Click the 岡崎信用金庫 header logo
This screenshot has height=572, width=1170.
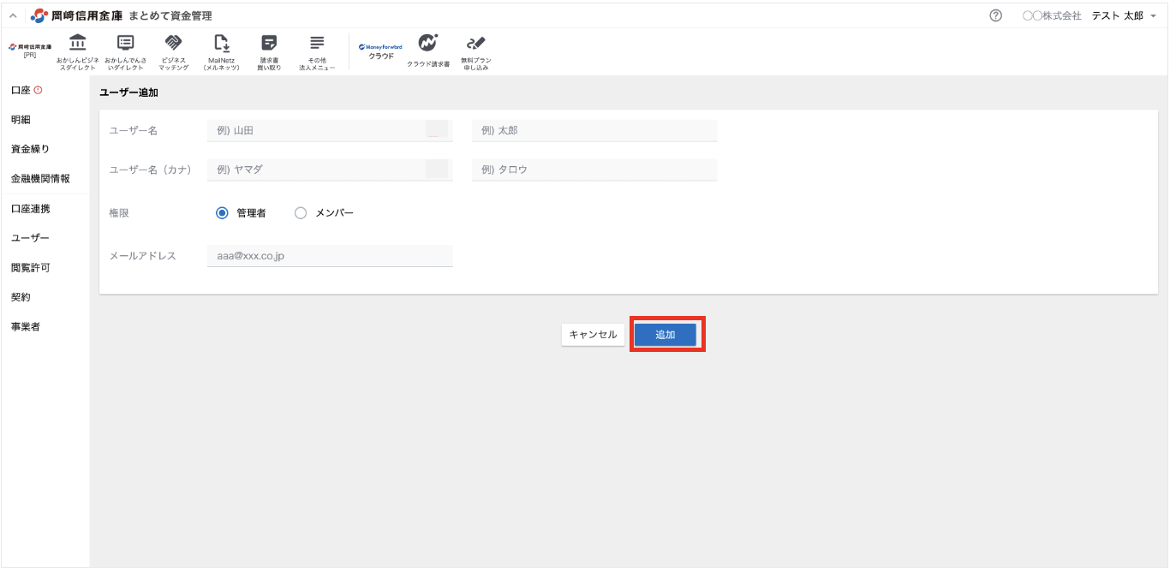tap(76, 15)
